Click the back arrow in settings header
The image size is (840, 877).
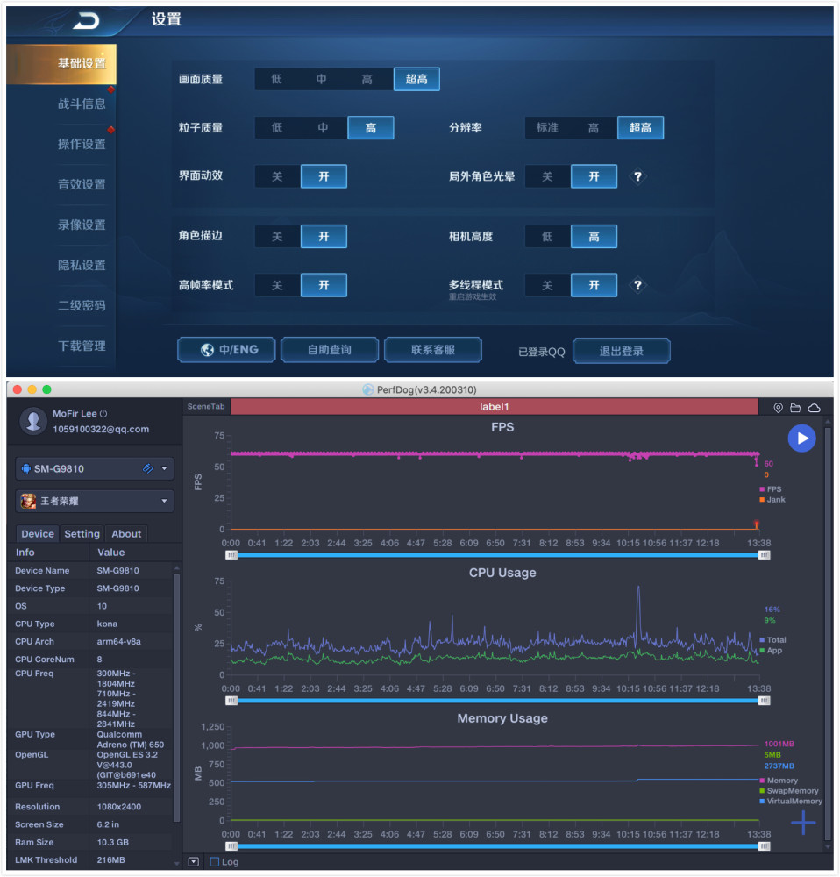86,21
